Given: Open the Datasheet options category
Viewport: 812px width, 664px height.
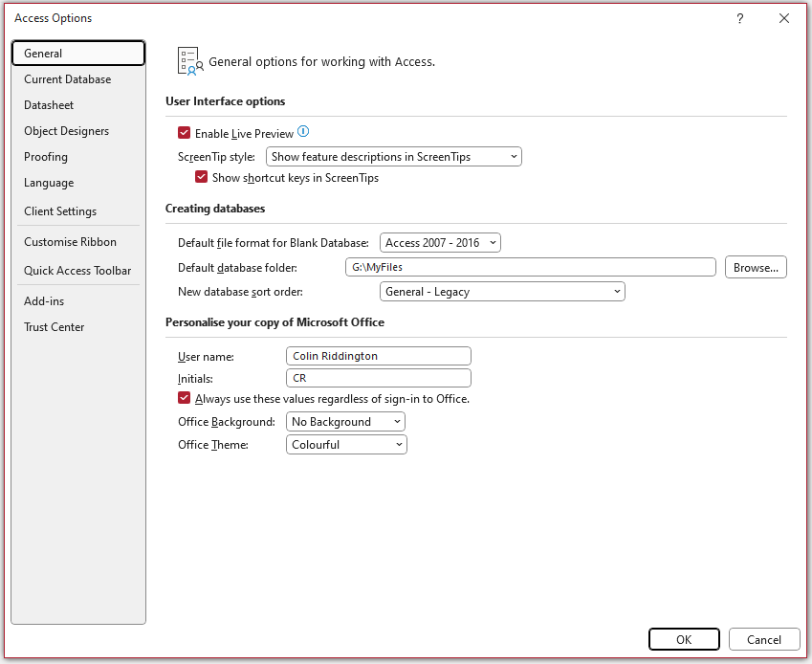Looking at the screenshot, I should pos(78,105).
